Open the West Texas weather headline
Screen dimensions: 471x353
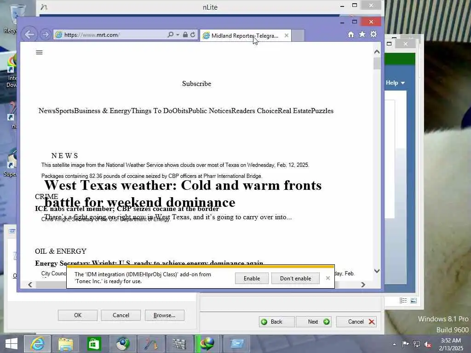point(183,194)
